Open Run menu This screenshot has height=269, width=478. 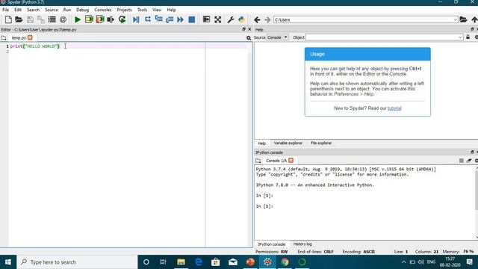67,10
